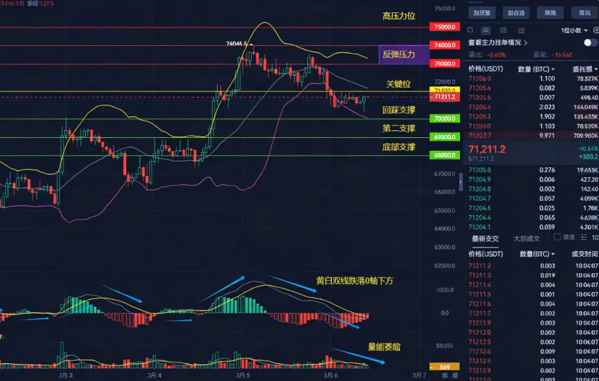Click the 高压力位 chart annotation text
The image size is (599, 381).
tap(399, 16)
